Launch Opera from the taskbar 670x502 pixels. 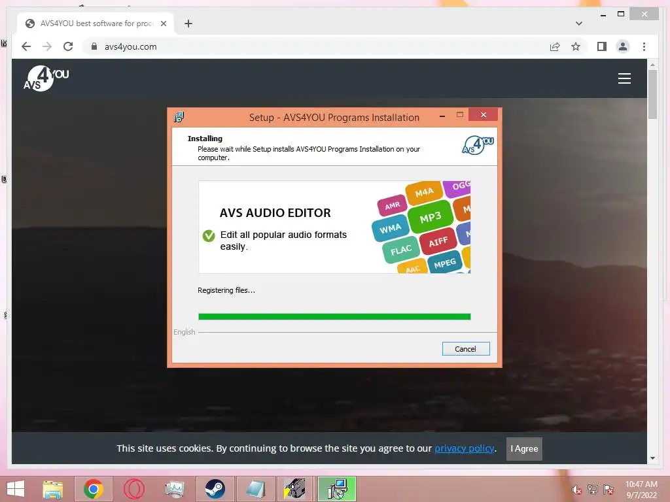133,489
